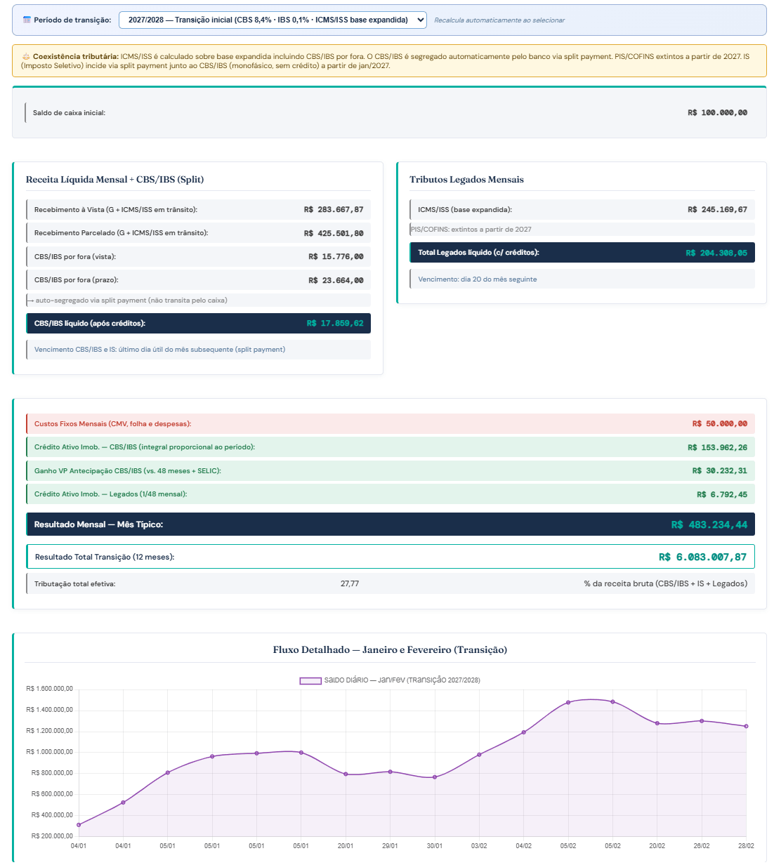Click the Fluxo Detalhado chart title

[390, 649]
